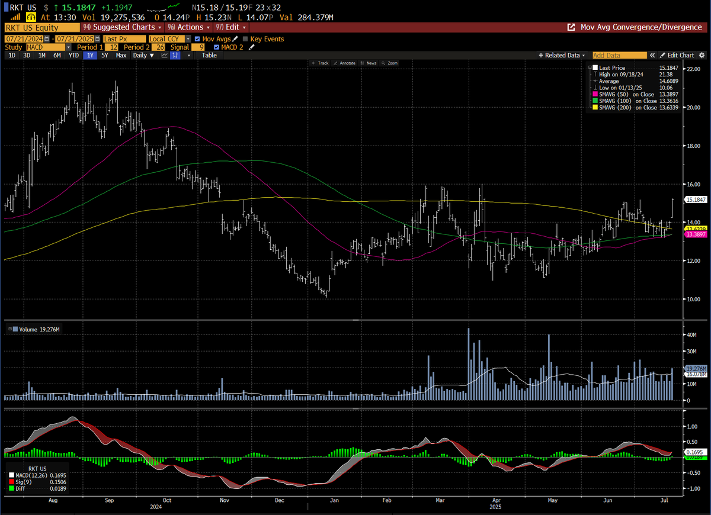Open the Last Px field dropdown

[124, 39]
